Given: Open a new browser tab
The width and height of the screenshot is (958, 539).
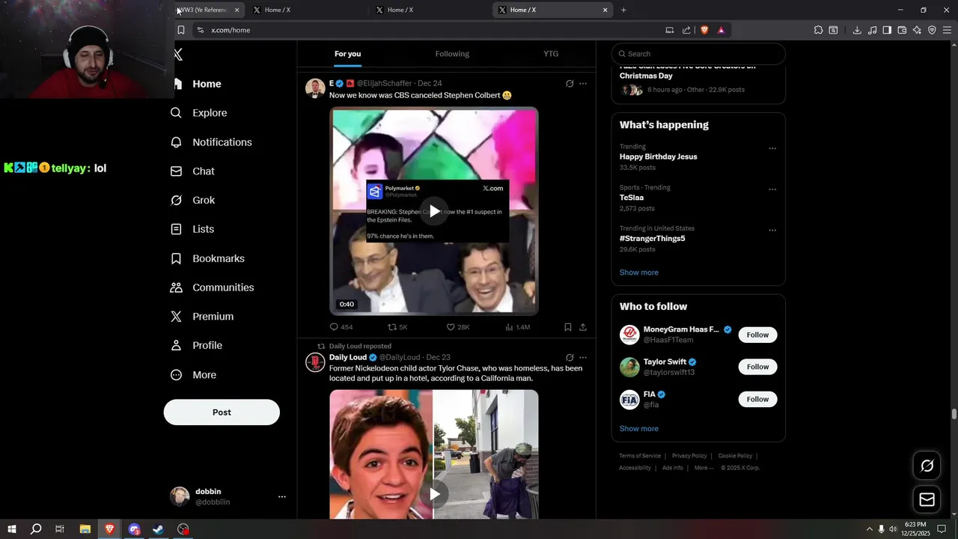Looking at the screenshot, I should click(x=623, y=10).
